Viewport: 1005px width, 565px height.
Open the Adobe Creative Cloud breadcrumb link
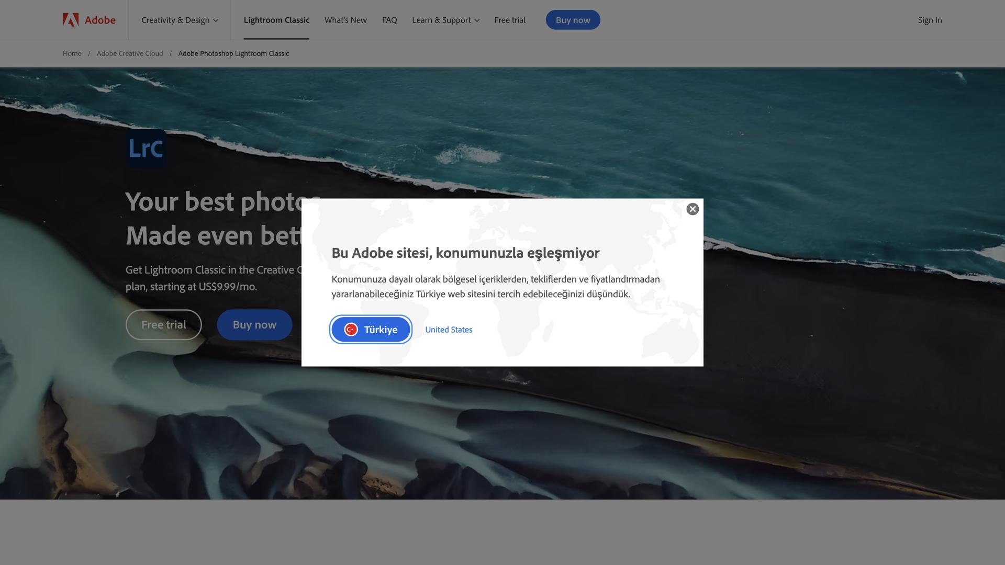coord(130,53)
